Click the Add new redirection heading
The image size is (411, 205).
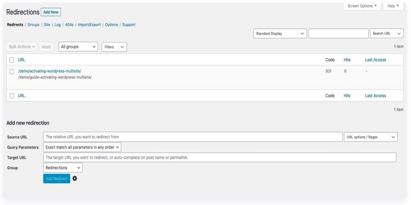click(28, 123)
